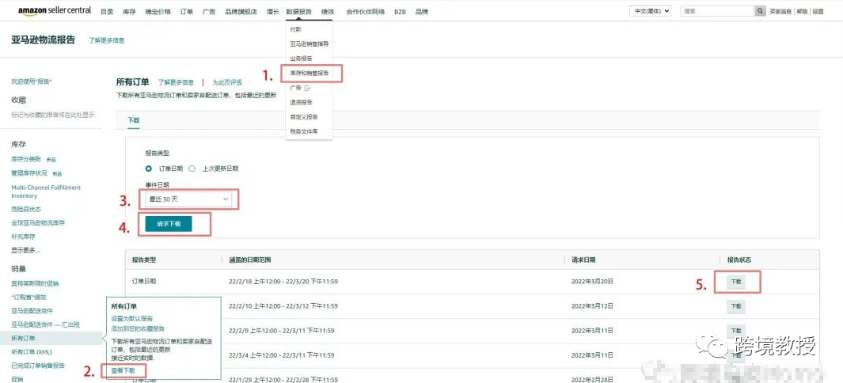Open the 中文(简体) language dropdown
Image resolution: width=843 pixels, height=383 pixels.
[x=651, y=11]
